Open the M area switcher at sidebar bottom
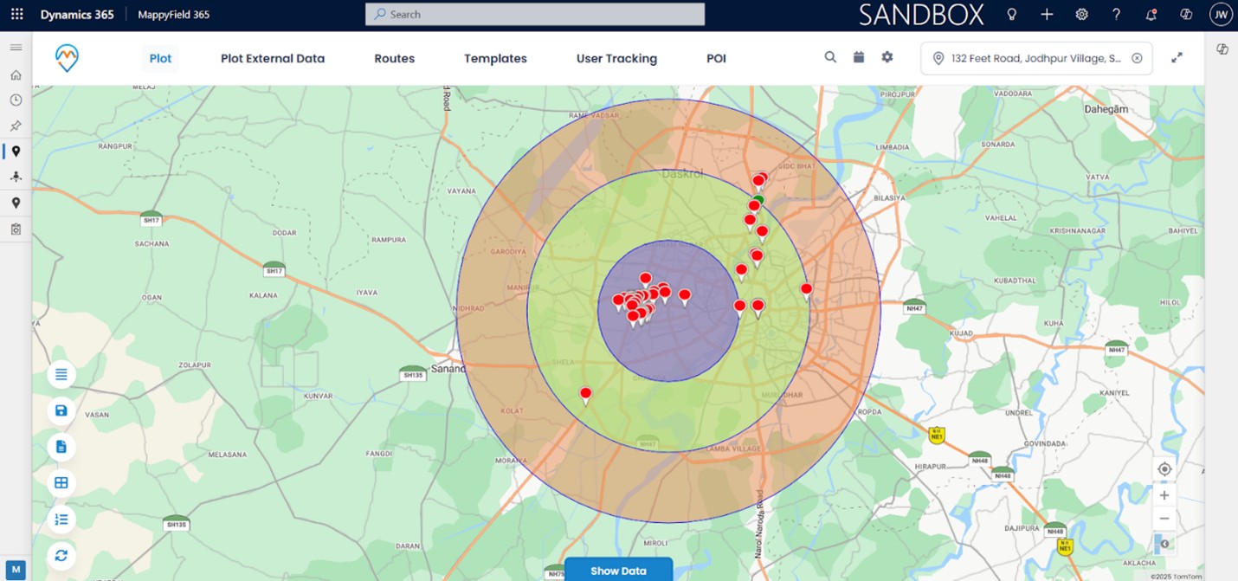This screenshot has height=581, width=1238. pos(16,571)
